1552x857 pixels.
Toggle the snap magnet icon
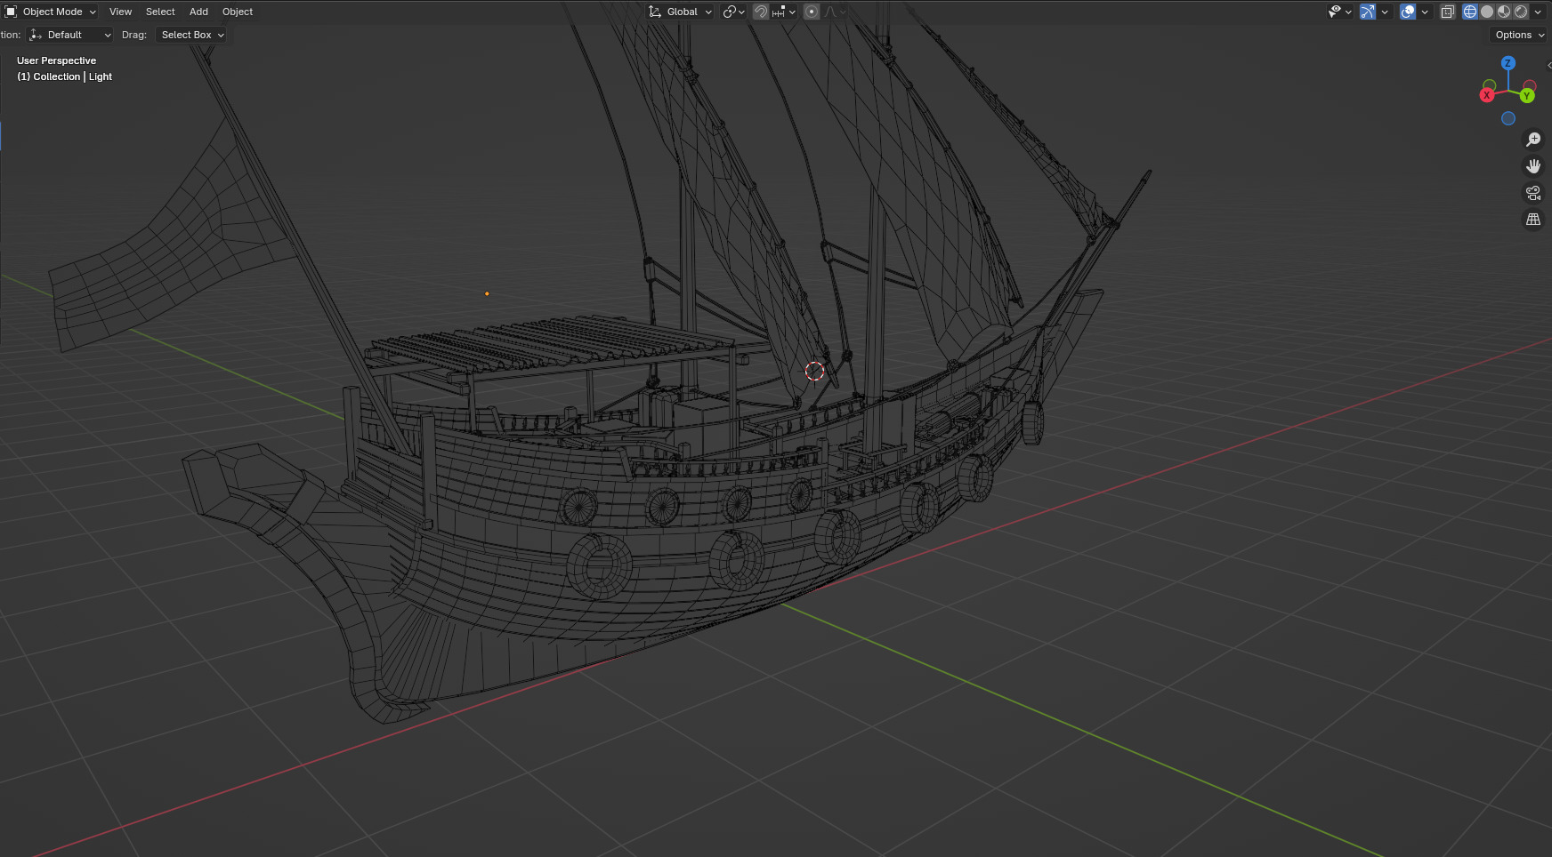[761, 12]
